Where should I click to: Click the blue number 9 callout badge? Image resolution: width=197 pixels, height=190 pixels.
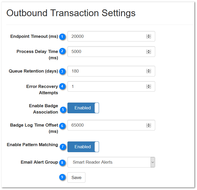point(62,177)
